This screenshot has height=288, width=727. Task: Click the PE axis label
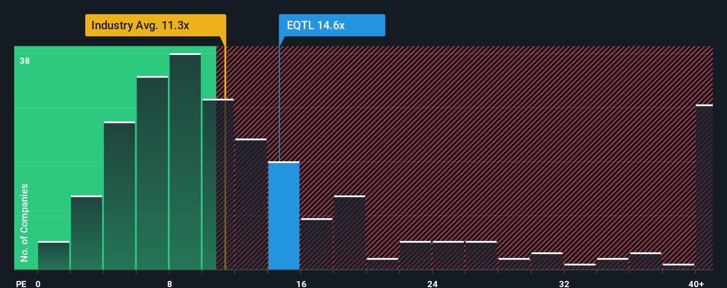click(x=21, y=284)
